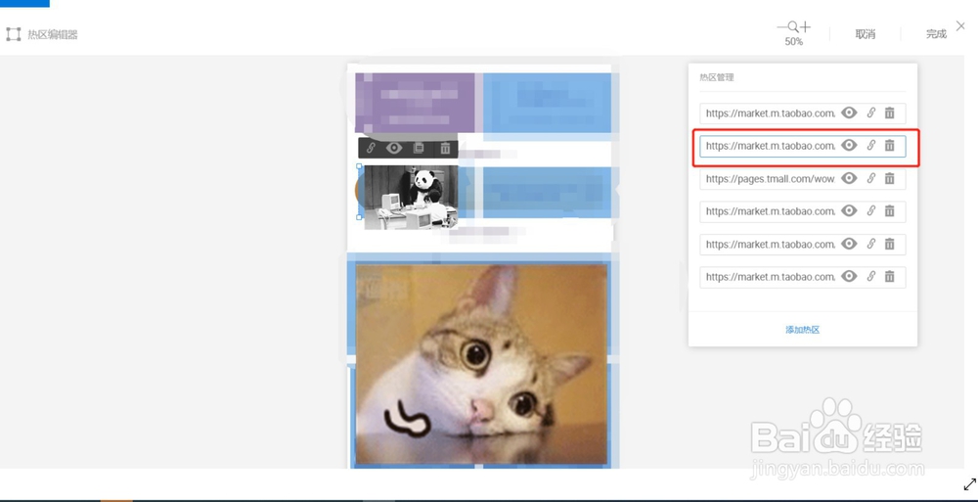Click the 热区编辑器 frame icon
The image size is (978, 502).
[13, 34]
